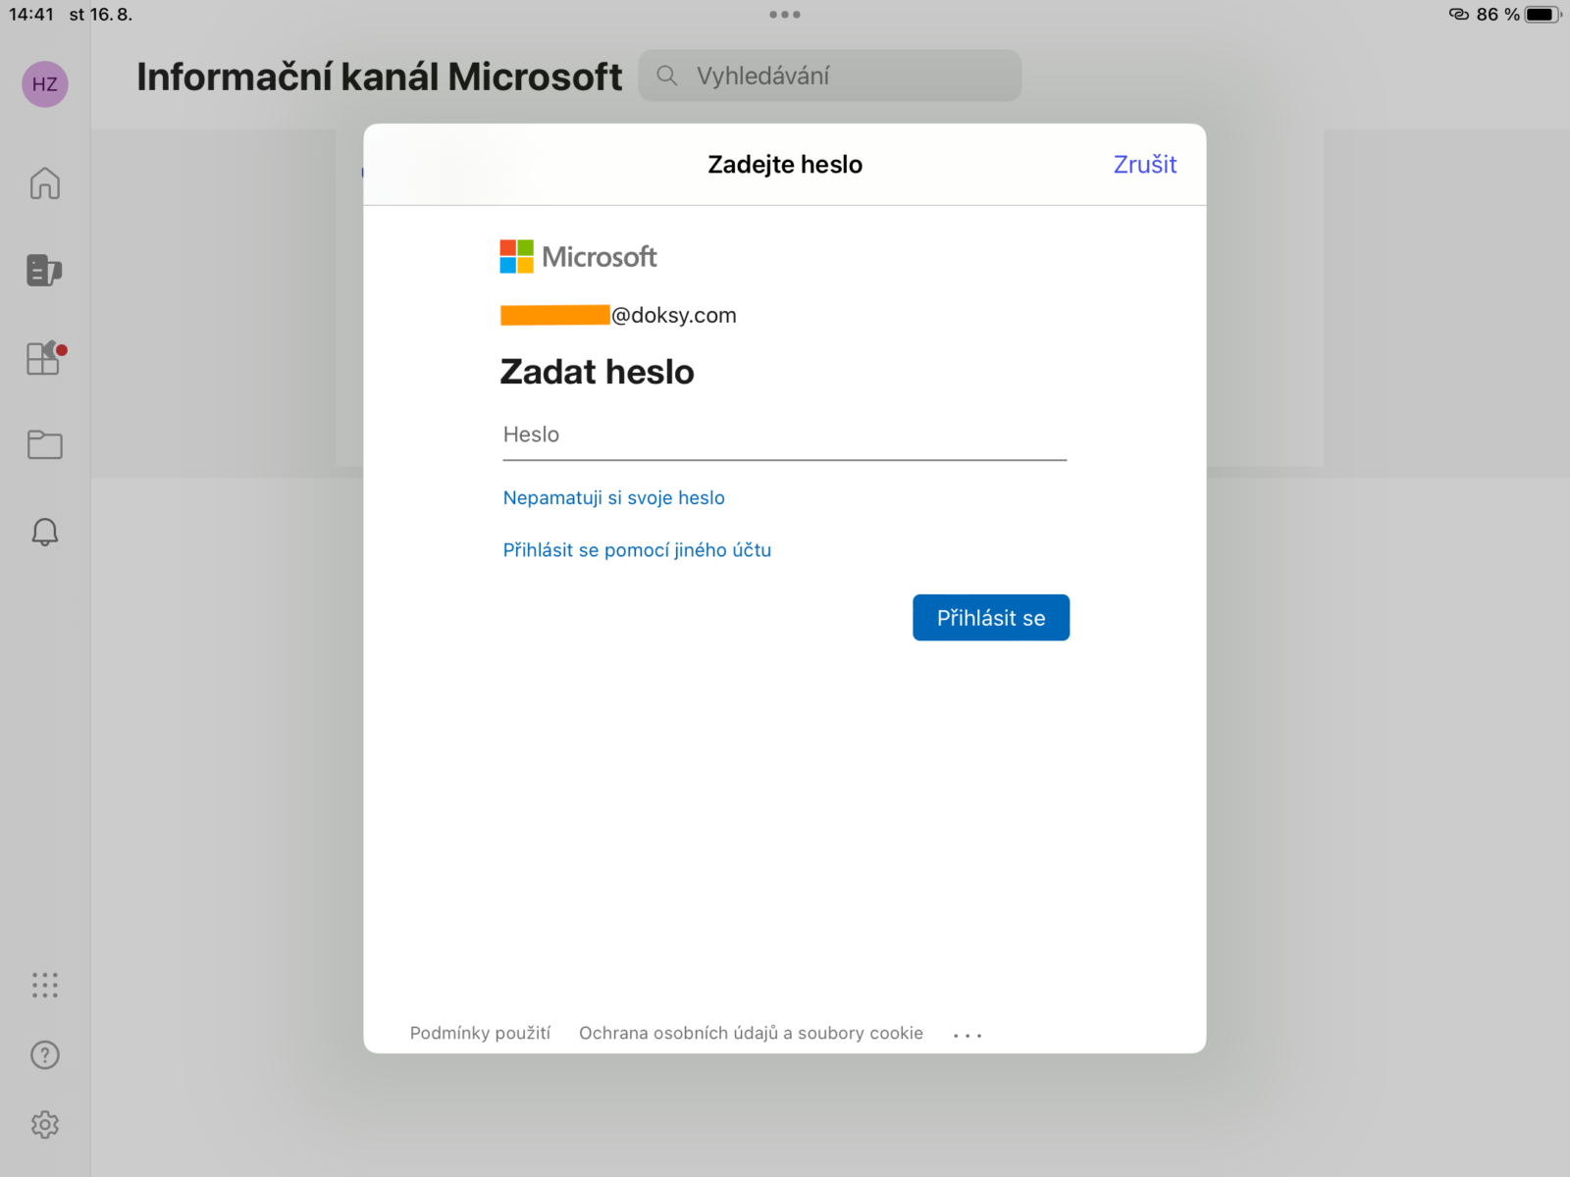The width and height of the screenshot is (1570, 1177).
Task: Open the HZ profile avatar
Action: coord(44,84)
